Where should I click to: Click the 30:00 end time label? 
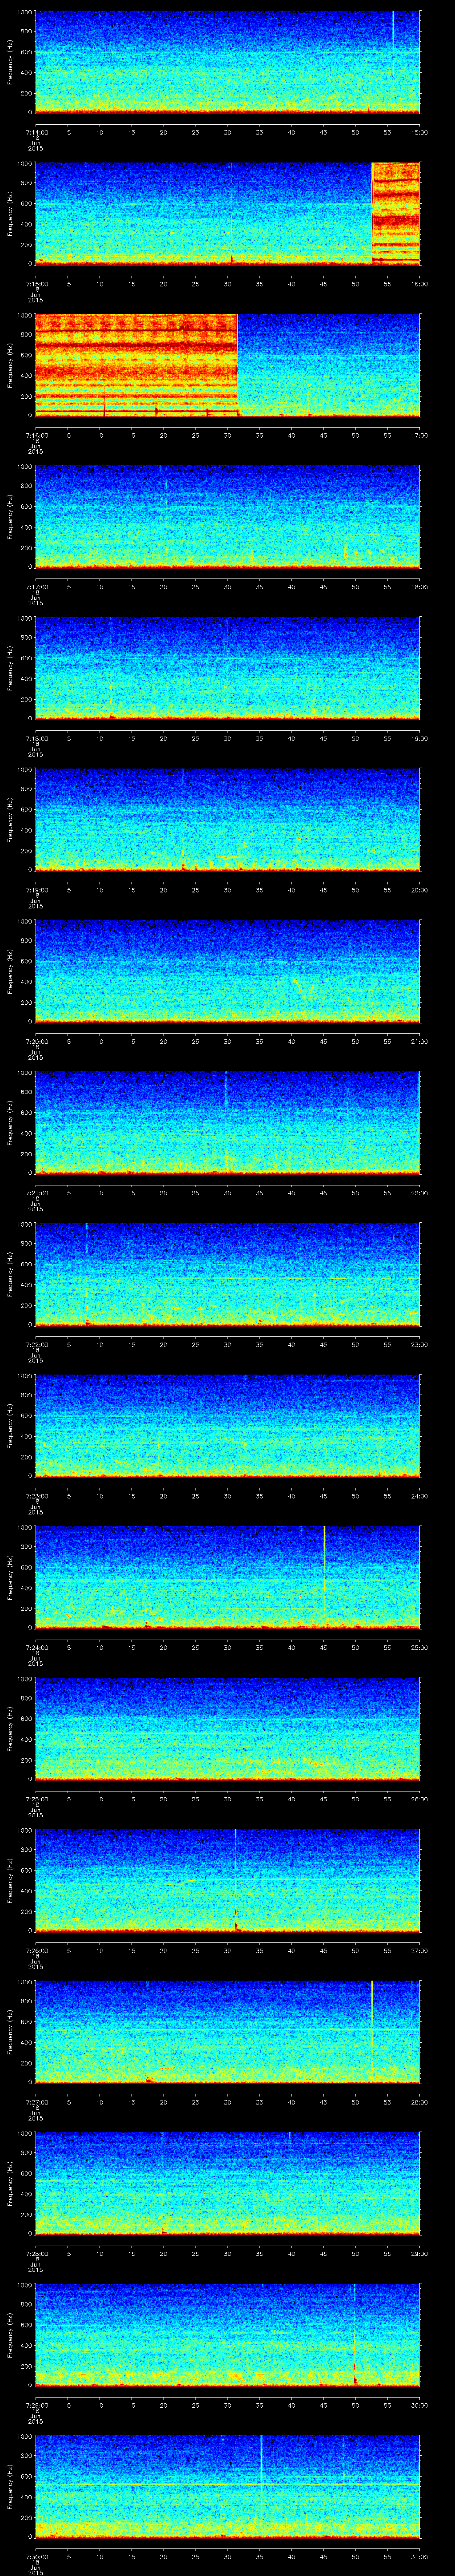(x=419, y=2407)
